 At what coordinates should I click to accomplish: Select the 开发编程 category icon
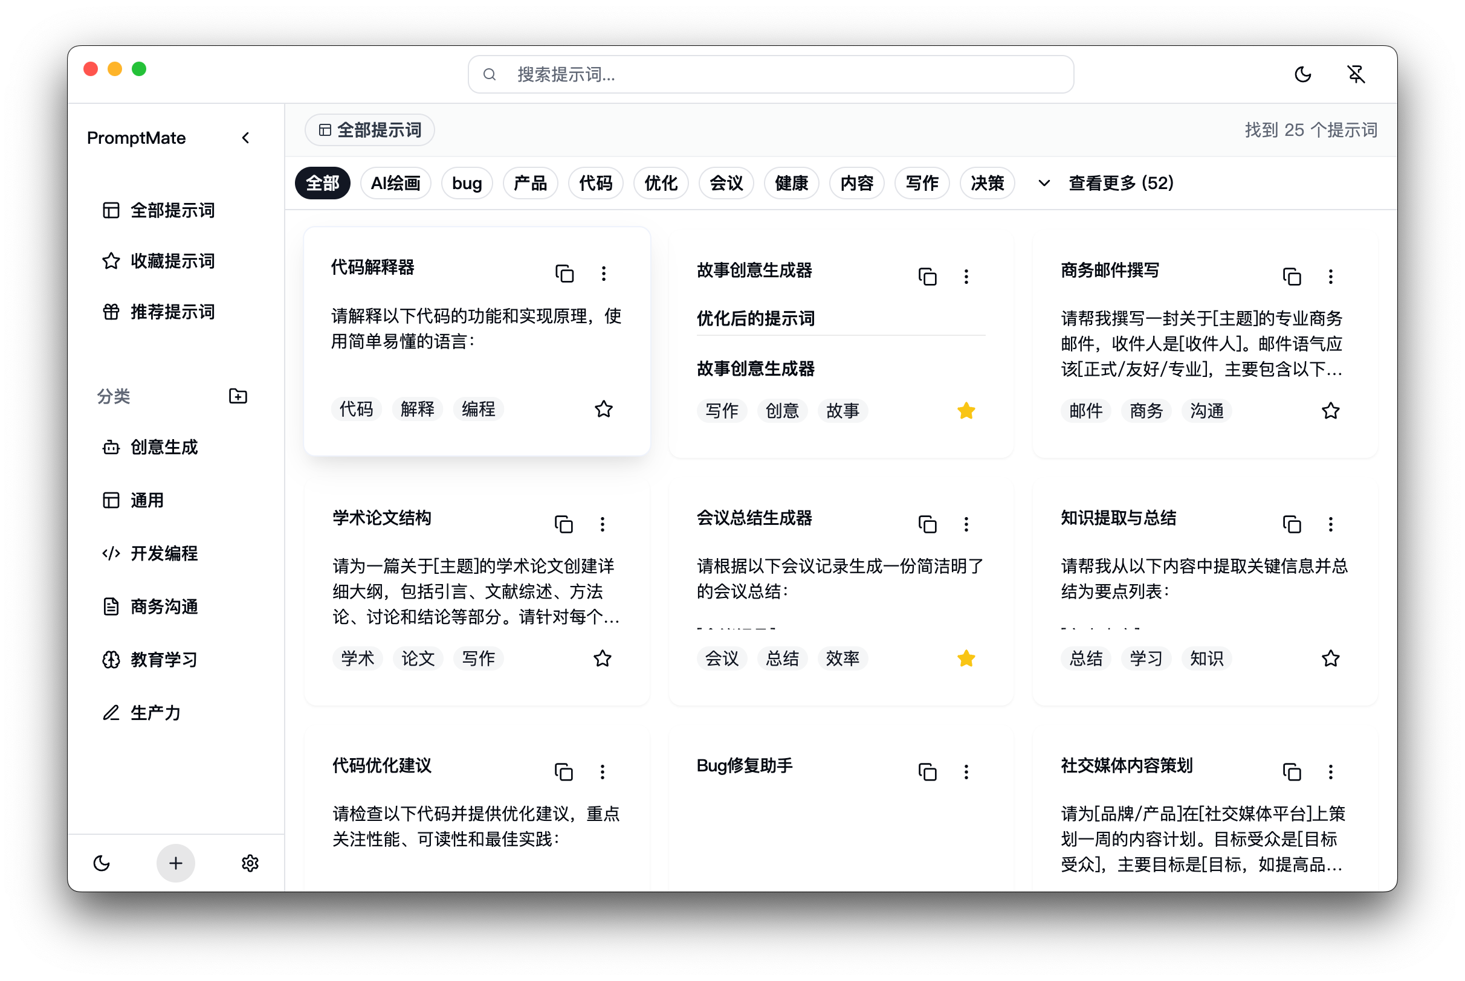(111, 554)
